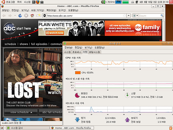This screenshot has width=173, height=130.
Task: Open the volume speaker icon
Action: coord(141,2)
